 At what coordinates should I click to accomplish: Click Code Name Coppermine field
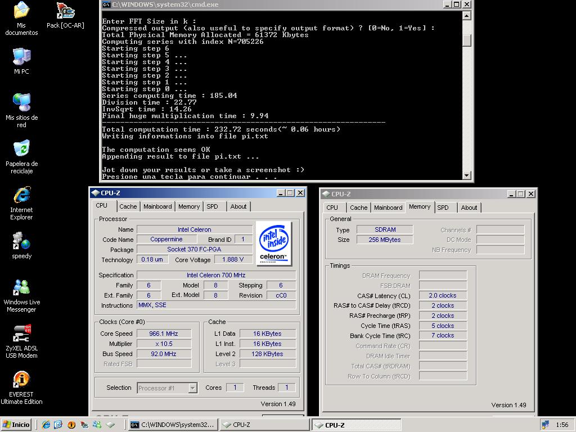click(x=166, y=239)
